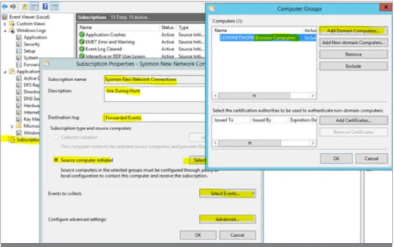Click OK in Subscription Properties dialog
The image size is (394, 247).
198,235
